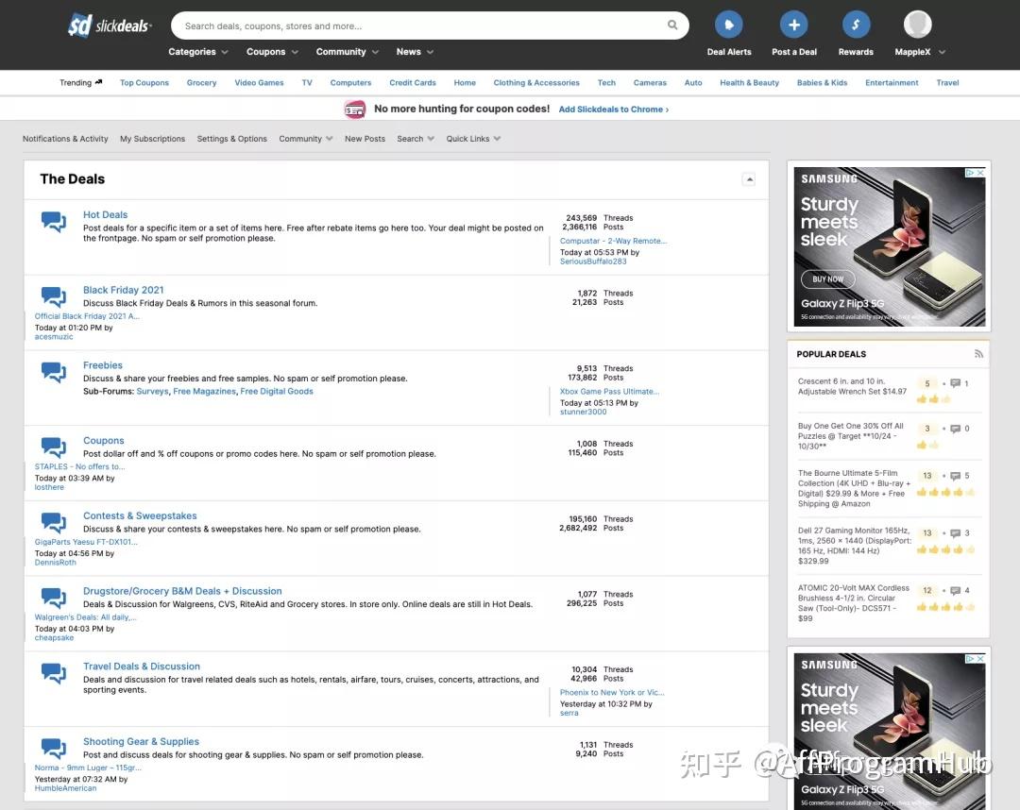Open Shooting Gear & Supplies forum
The width and height of the screenshot is (1020, 810).
[x=141, y=742]
